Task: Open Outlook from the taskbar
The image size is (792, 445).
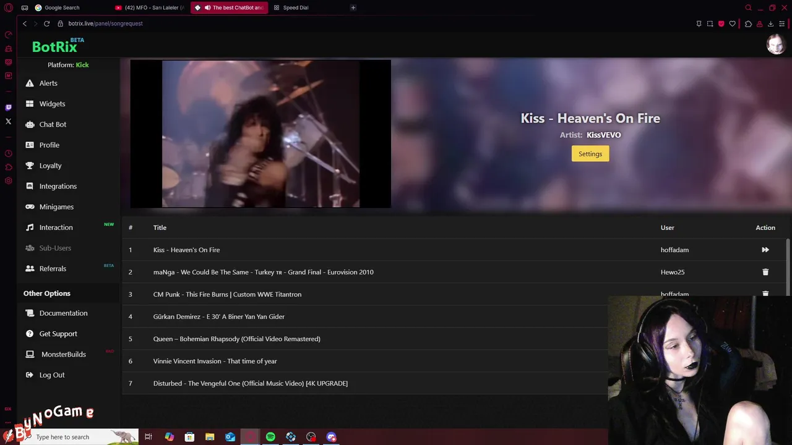Action: [230, 437]
